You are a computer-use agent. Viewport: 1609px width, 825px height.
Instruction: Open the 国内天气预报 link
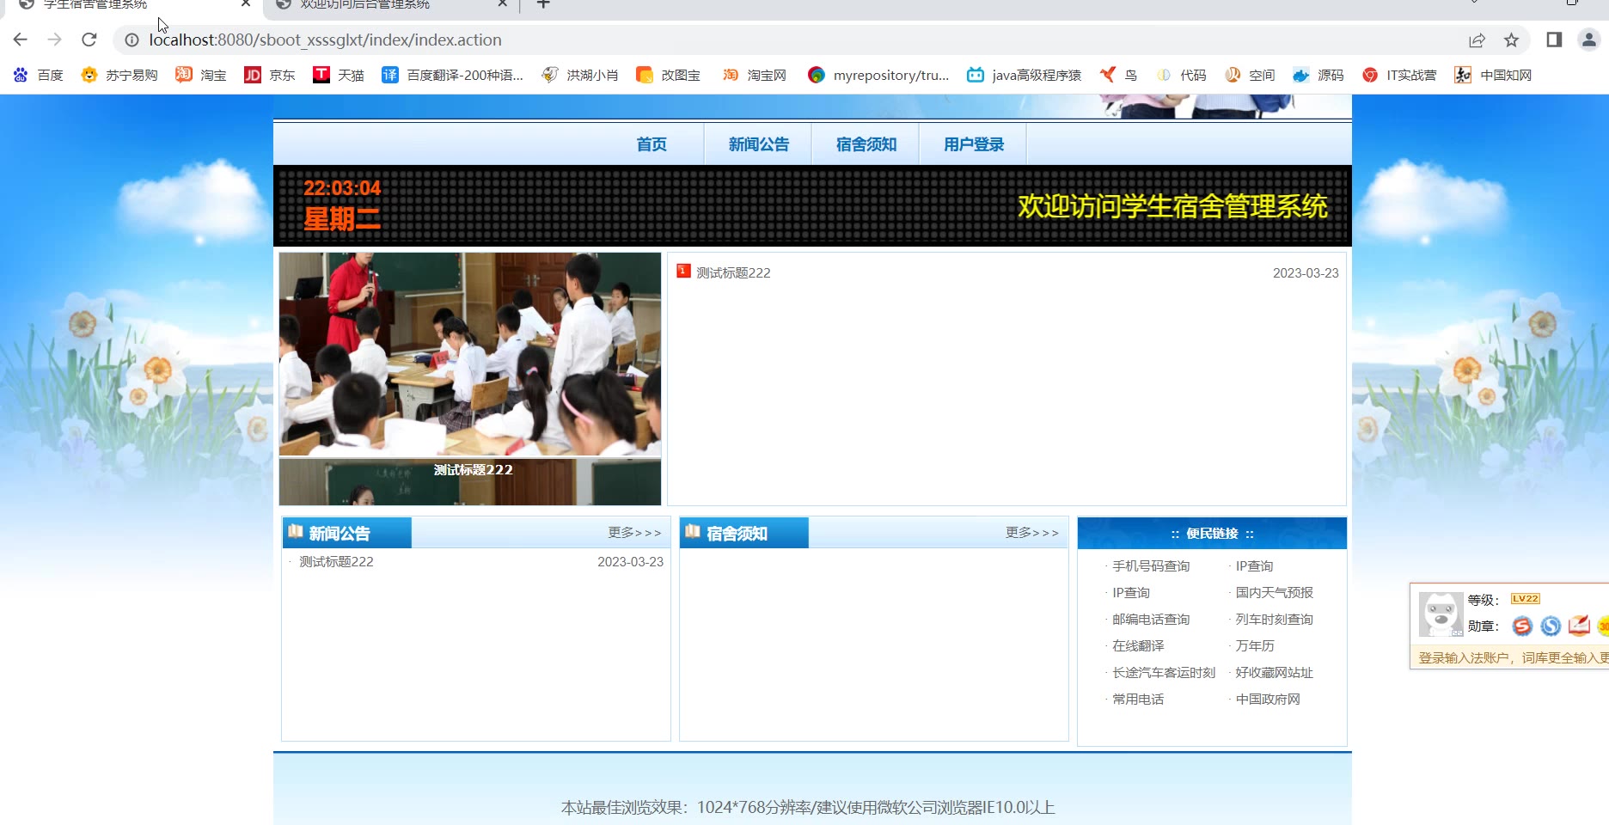(x=1275, y=592)
